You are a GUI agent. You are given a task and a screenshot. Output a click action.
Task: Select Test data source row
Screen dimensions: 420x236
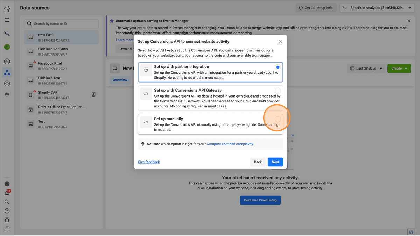pos(62,124)
